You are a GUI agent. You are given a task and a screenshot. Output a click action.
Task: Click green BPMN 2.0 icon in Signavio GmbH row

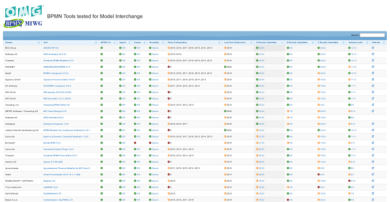pos(102,79)
